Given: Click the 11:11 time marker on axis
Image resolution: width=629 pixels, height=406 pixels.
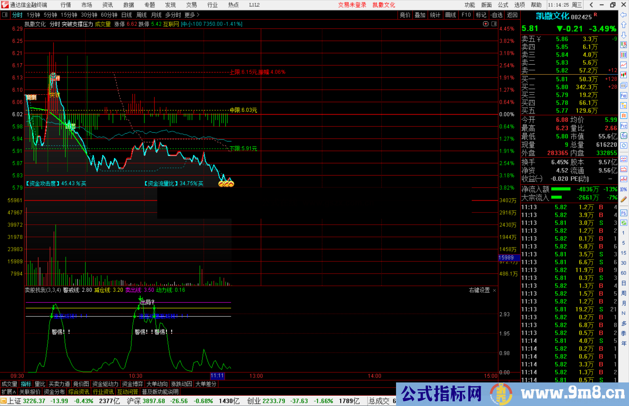Looking at the screenshot, I should pyautogui.click(x=217, y=376).
